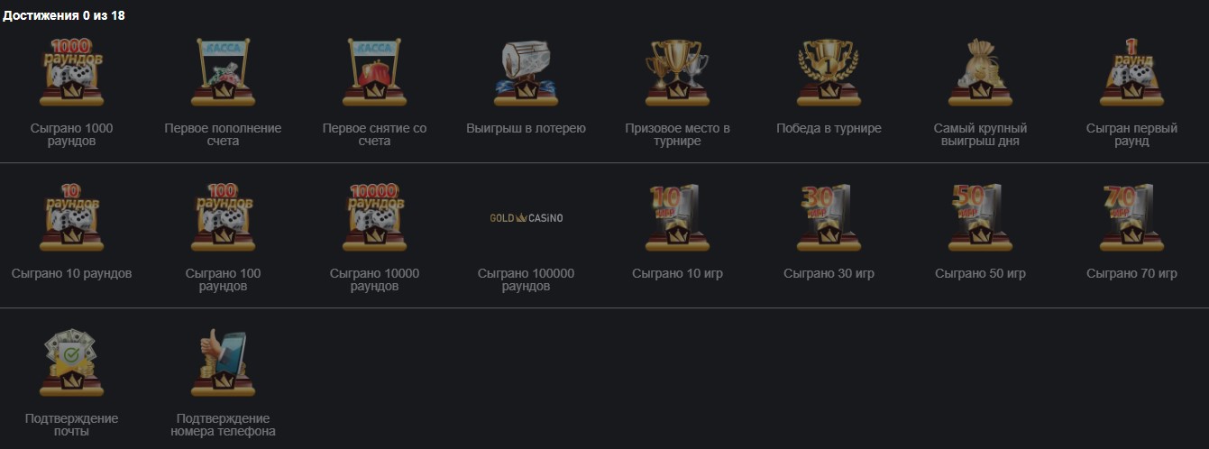This screenshot has height=449, width=1209.
Task: Open the 10000 rounds played badge
Action: coord(374,217)
